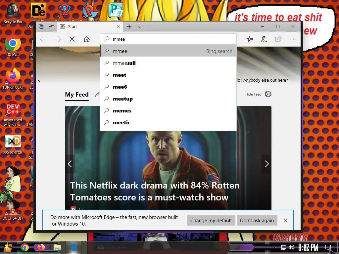Open Recycle Bin desktop icon
Viewport: 339px width, 254px height.
pos(13,13)
